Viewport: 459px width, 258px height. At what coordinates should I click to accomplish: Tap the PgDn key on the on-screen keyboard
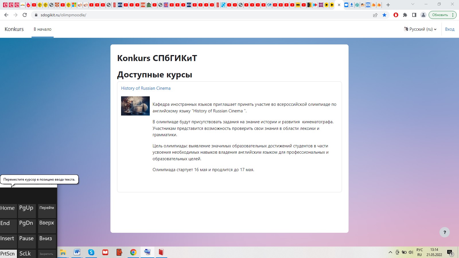(27, 226)
